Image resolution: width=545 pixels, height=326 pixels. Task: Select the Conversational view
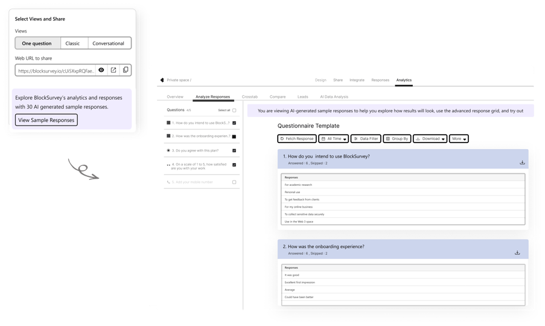coord(109,43)
